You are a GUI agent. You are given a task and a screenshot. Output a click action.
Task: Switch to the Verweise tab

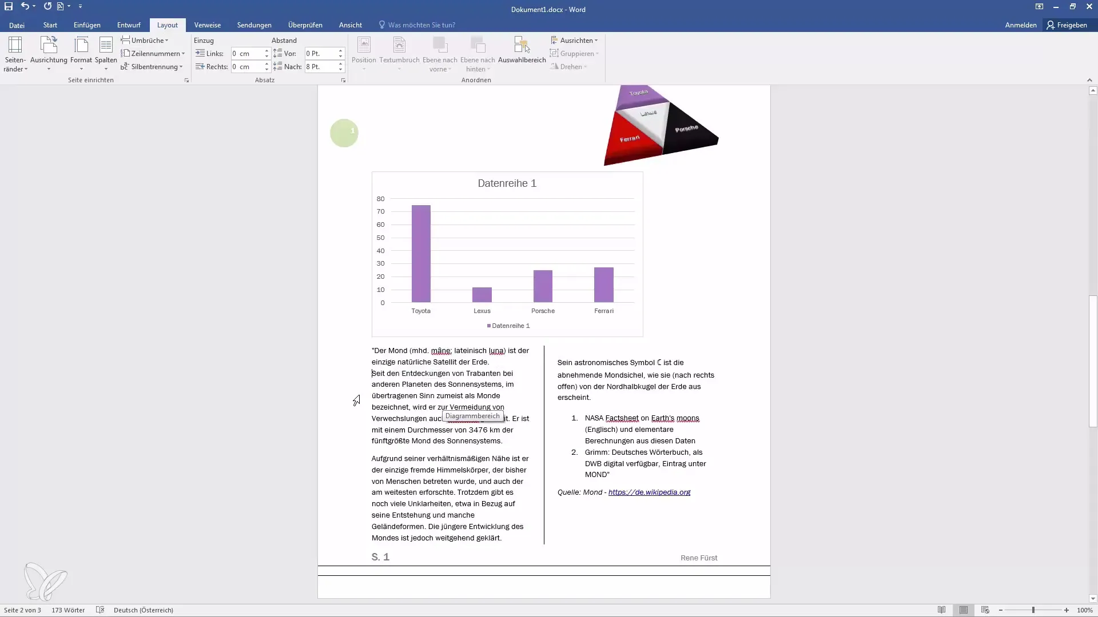point(207,25)
